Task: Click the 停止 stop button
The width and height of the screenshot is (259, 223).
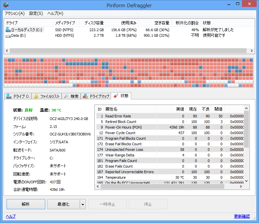Action: [x=148, y=204]
